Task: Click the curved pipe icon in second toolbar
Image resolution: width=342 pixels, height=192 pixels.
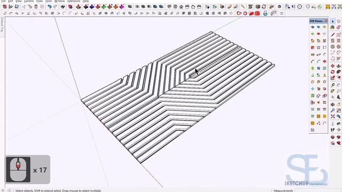Action: point(273,13)
